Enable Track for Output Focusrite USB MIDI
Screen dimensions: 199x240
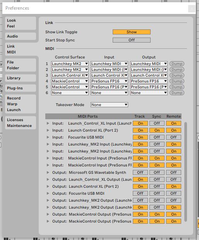tap(141, 194)
